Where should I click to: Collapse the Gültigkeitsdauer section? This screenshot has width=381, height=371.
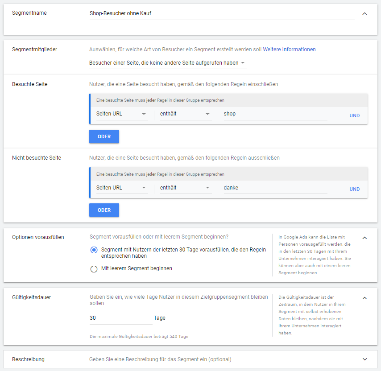click(365, 297)
